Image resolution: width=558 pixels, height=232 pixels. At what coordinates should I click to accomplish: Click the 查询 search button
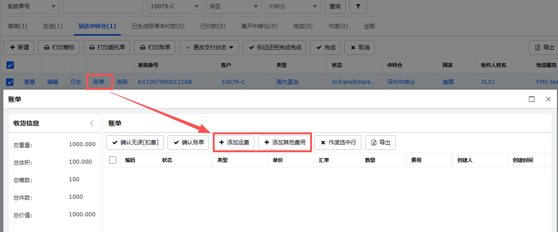tap(335, 6)
